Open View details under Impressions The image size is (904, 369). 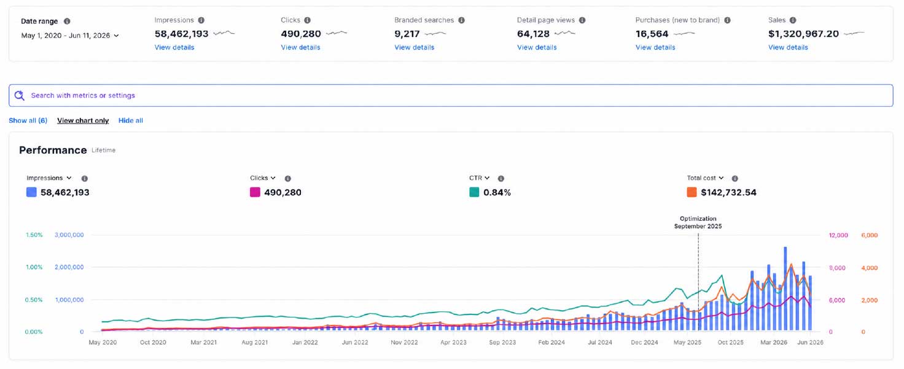coord(174,47)
